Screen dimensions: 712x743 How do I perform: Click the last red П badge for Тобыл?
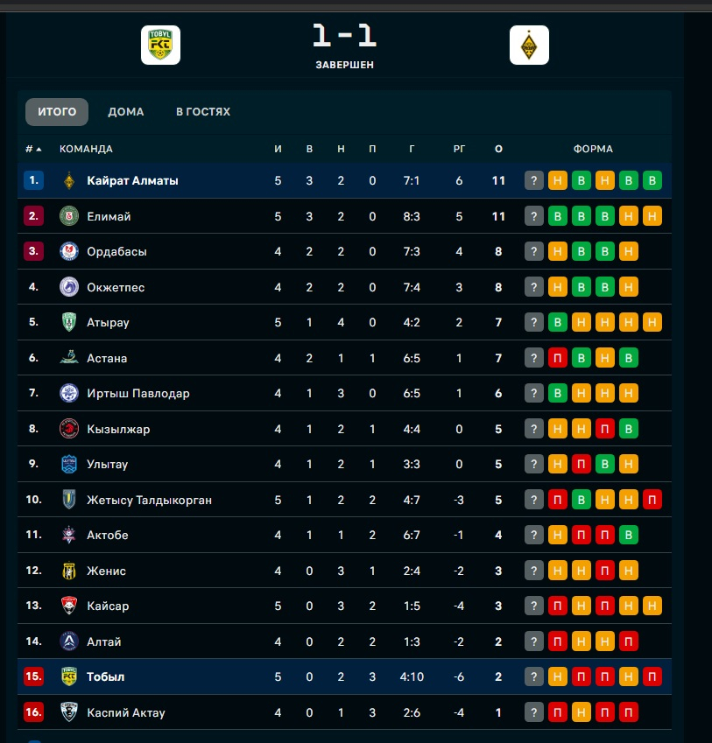coord(652,676)
